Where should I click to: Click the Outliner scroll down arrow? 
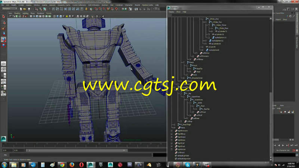(271, 159)
